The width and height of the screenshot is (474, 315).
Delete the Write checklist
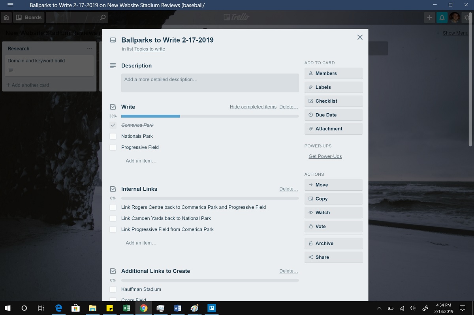tap(289, 107)
